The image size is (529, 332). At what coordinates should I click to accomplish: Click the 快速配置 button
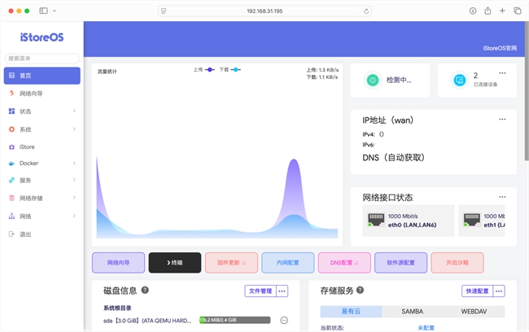pos(478,290)
